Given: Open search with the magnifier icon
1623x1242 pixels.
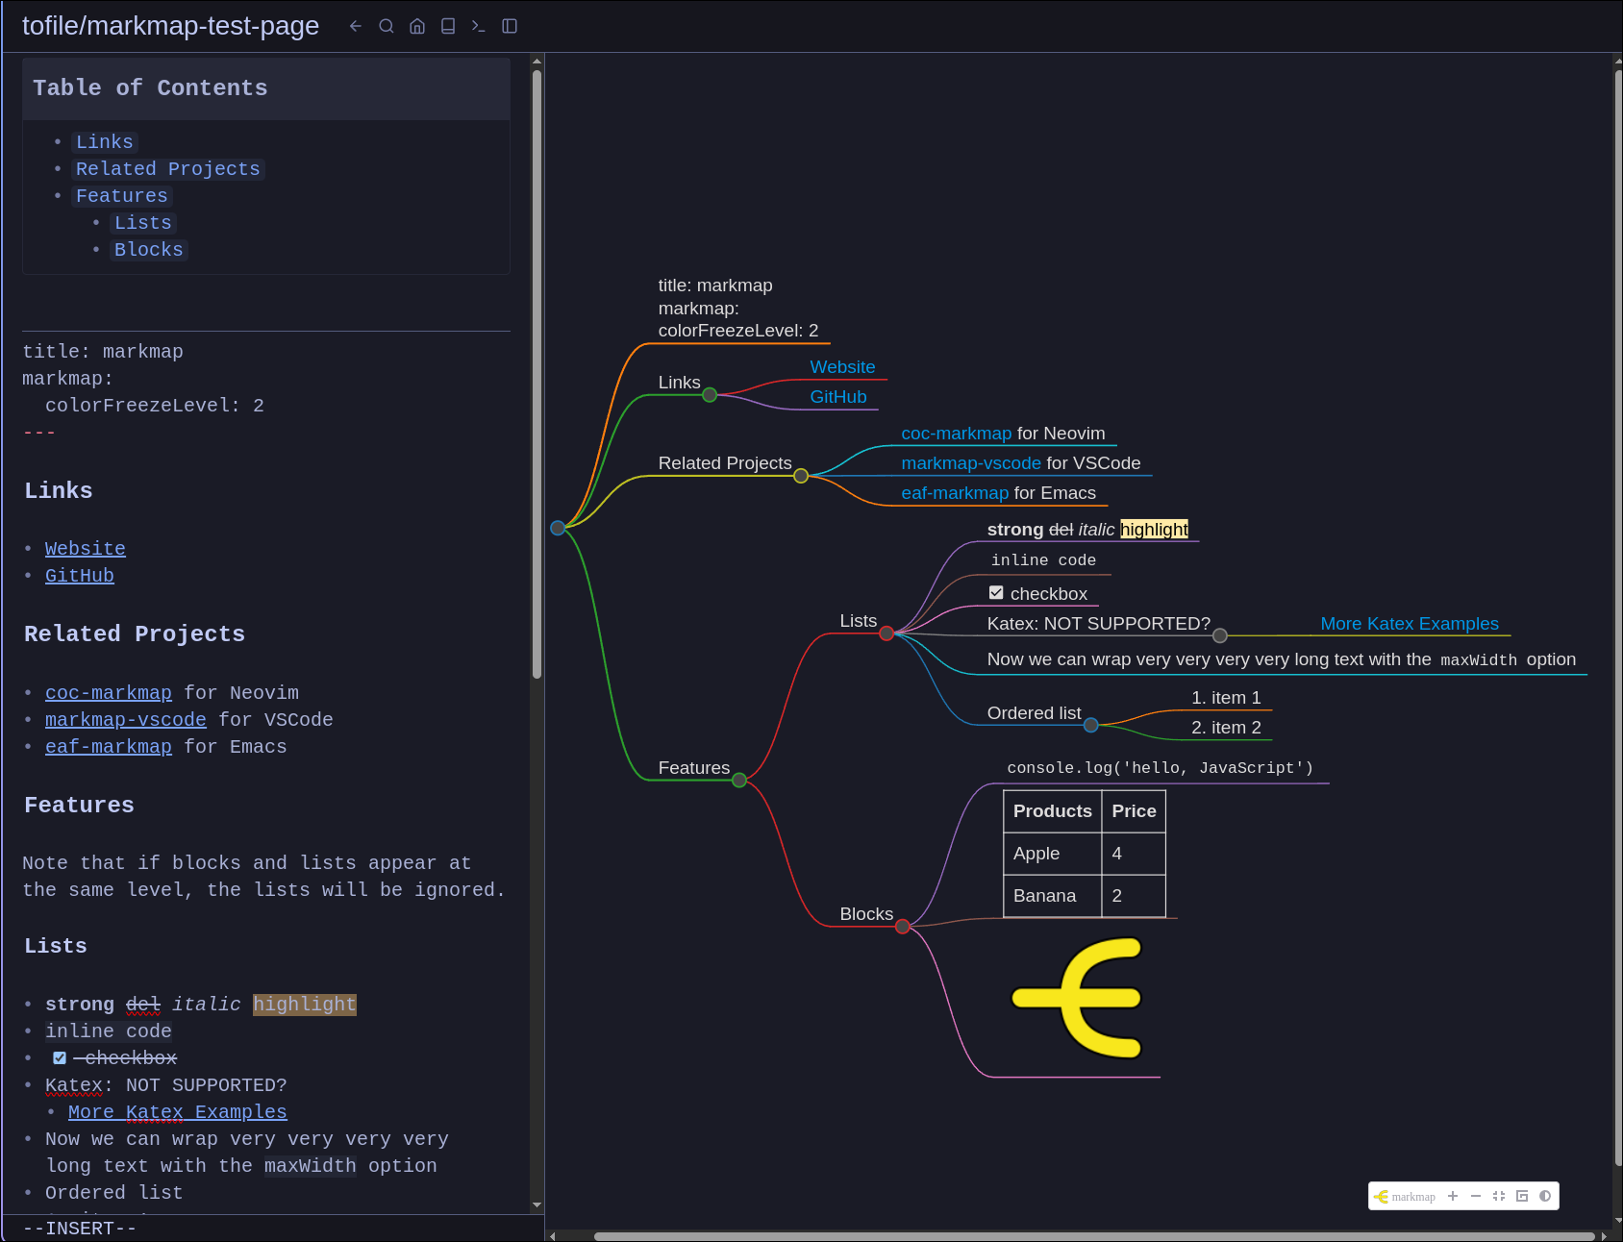Looking at the screenshot, I should point(387,26).
